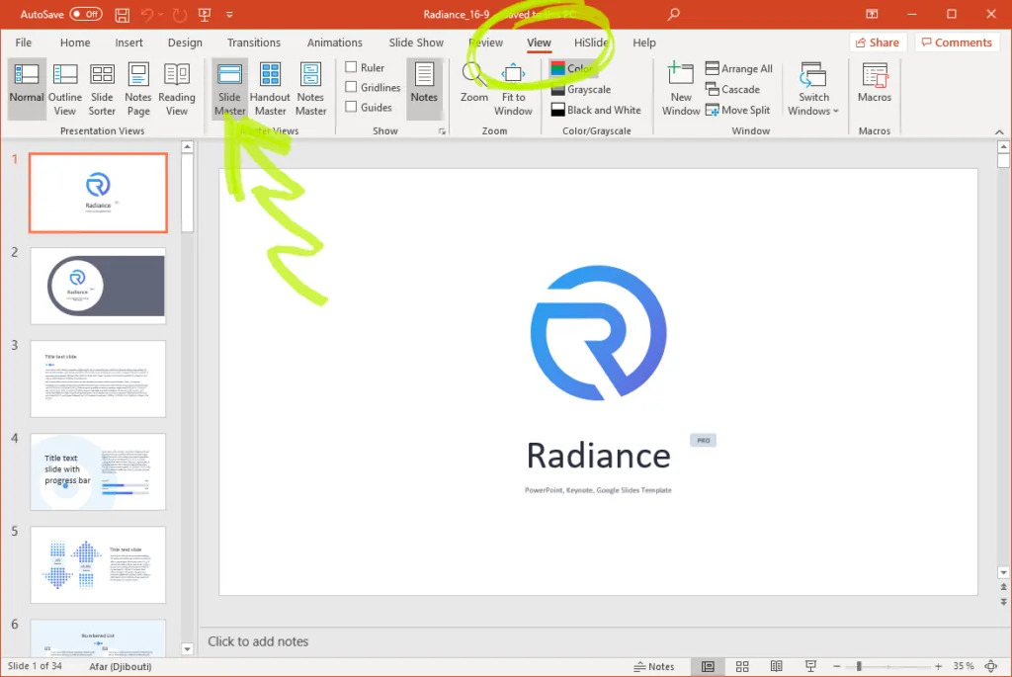Click the Normal view status bar icon
Image resolution: width=1012 pixels, height=677 pixels.
click(708, 666)
